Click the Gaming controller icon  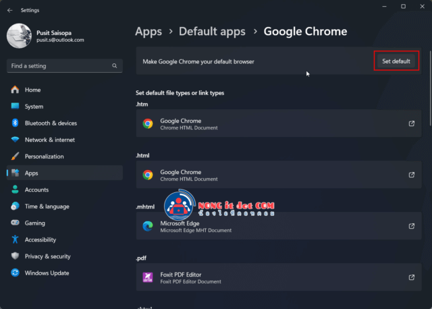tap(15, 223)
